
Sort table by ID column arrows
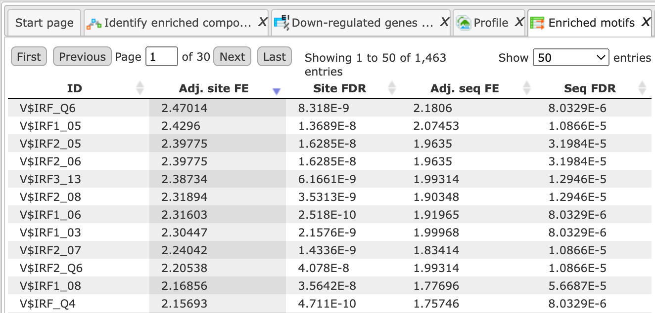(x=140, y=88)
